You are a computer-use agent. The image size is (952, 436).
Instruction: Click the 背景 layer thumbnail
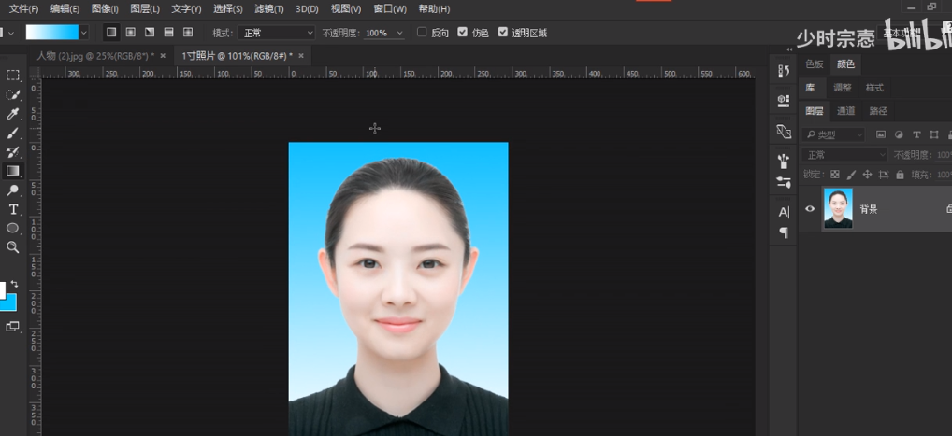(838, 209)
